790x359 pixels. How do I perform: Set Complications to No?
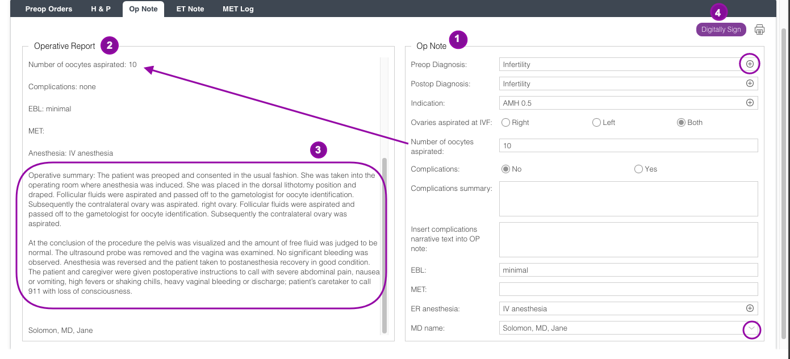[505, 169]
